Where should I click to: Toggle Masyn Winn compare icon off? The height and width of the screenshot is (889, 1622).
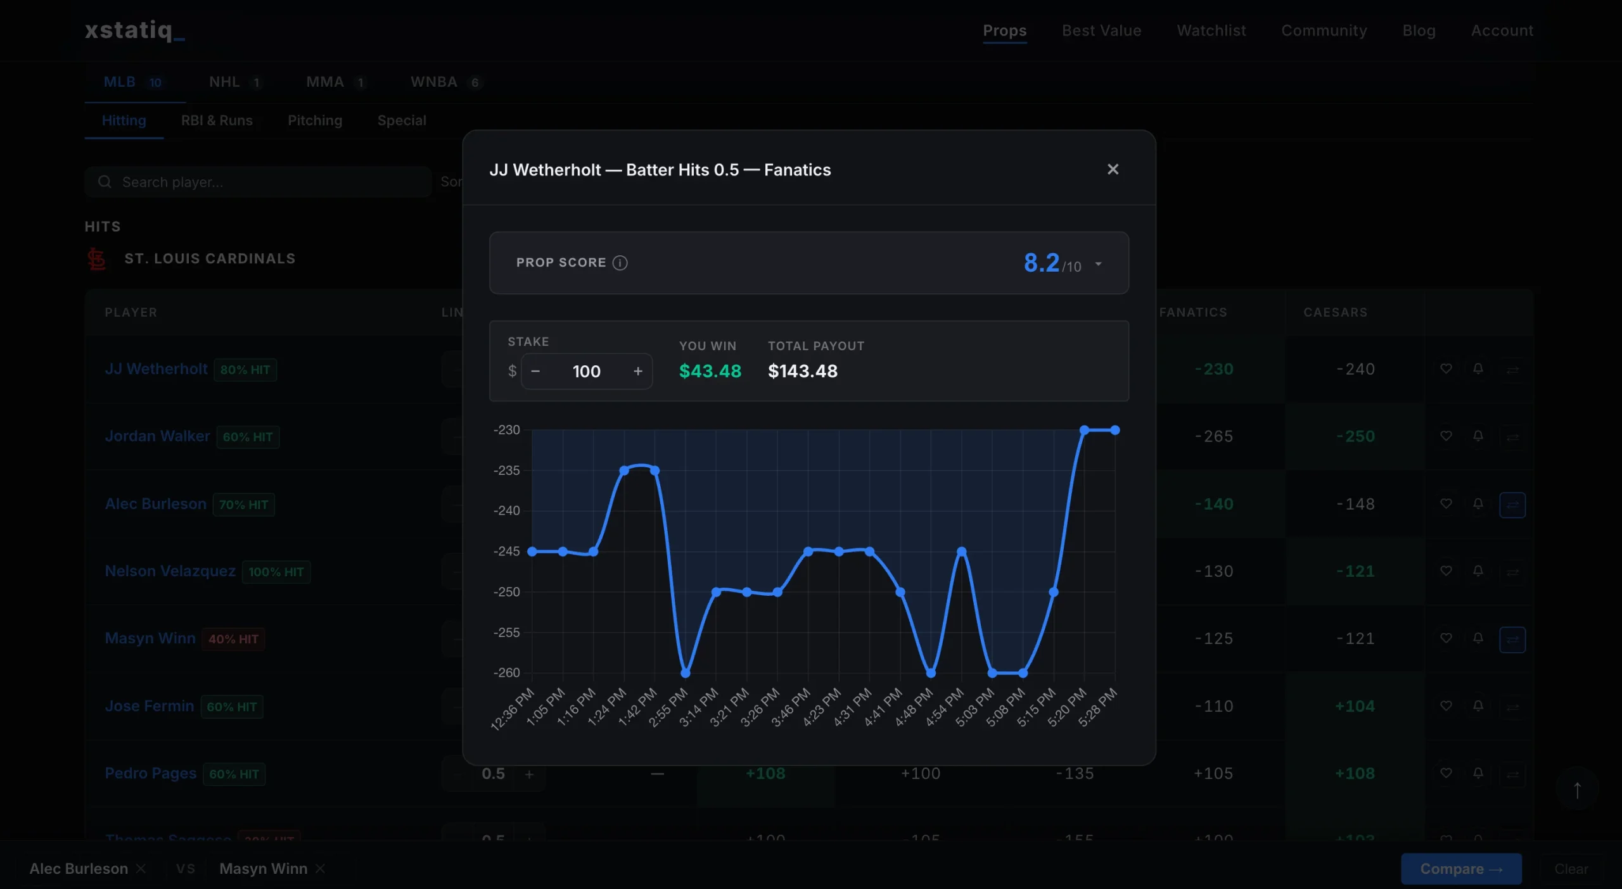[x=1512, y=640]
